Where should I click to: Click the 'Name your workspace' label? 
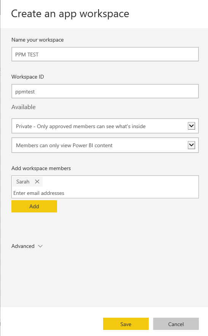coord(38,40)
